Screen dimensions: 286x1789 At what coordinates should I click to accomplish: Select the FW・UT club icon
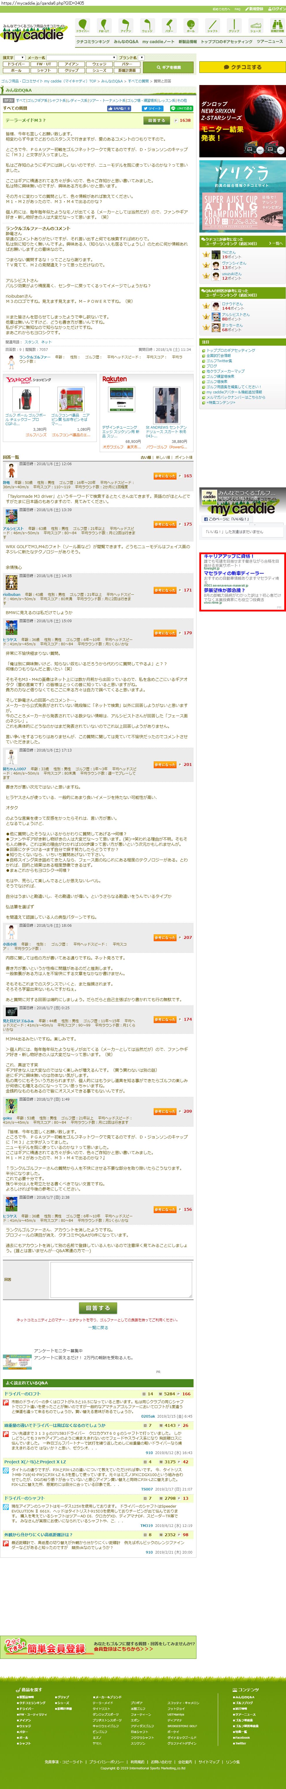tap(104, 26)
